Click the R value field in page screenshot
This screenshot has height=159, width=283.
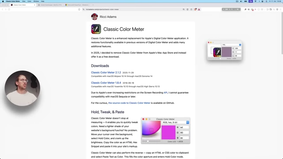click(184, 127)
